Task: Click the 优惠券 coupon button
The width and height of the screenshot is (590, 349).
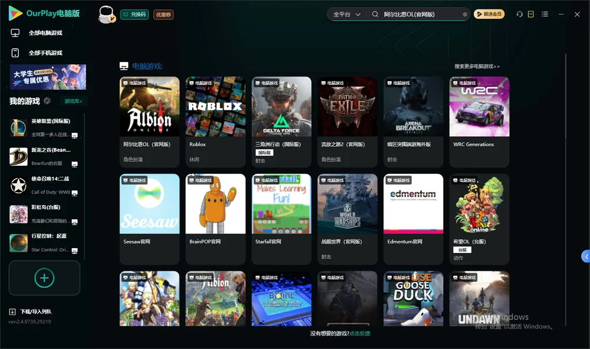Action: click(x=163, y=14)
